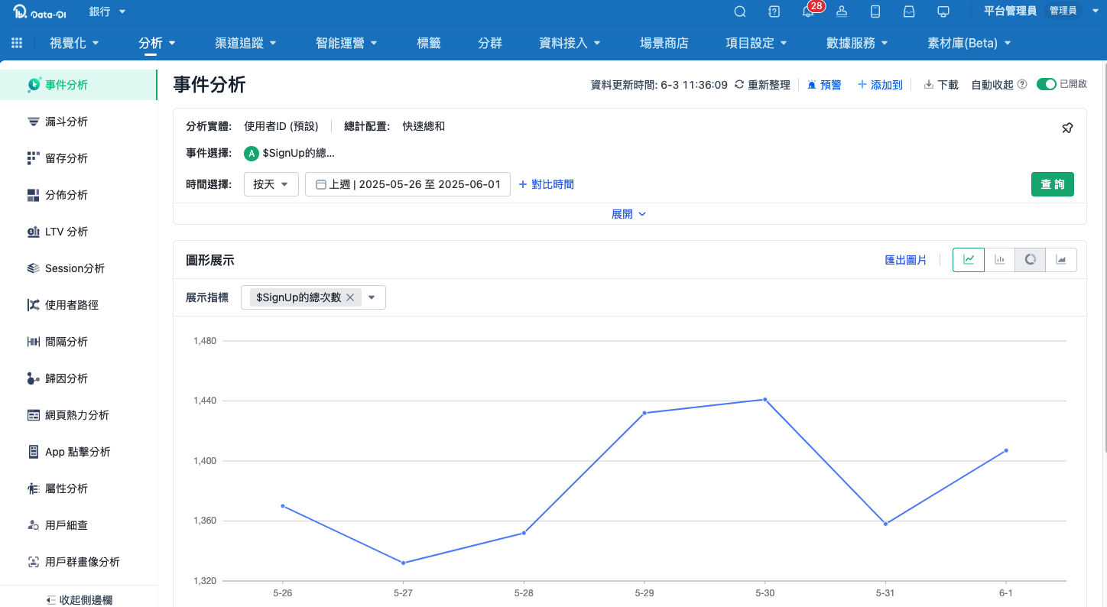The width and height of the screenshot is (1107, 607).
Task: Click the stamp icon in top bar
Action: pos(842,11)
